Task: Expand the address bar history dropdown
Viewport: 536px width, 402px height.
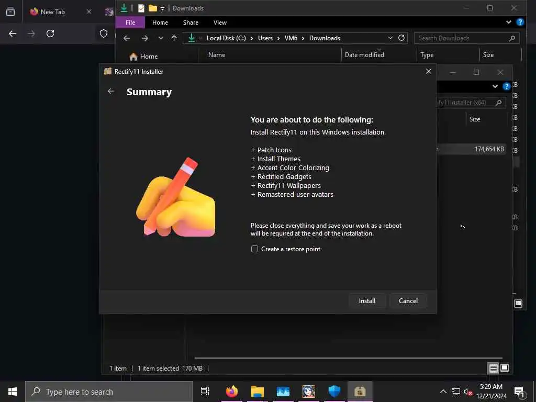Action: tap(390, 38)
